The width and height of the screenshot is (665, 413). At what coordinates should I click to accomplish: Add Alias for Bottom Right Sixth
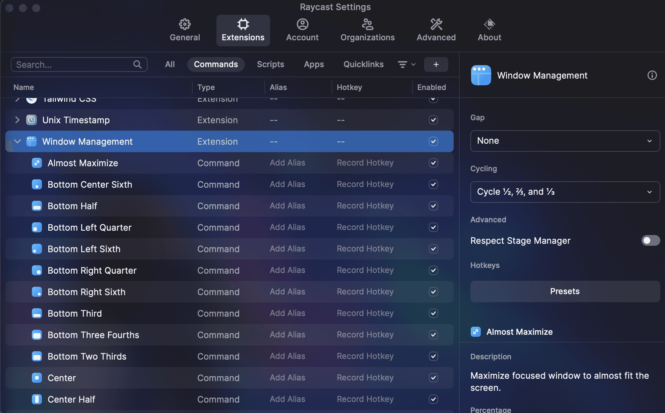(x=288, y=292)
